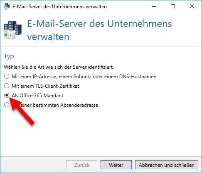Screen dimensions: 202x173
Task: Go back with the Zurück button
Action: point(82,165)
